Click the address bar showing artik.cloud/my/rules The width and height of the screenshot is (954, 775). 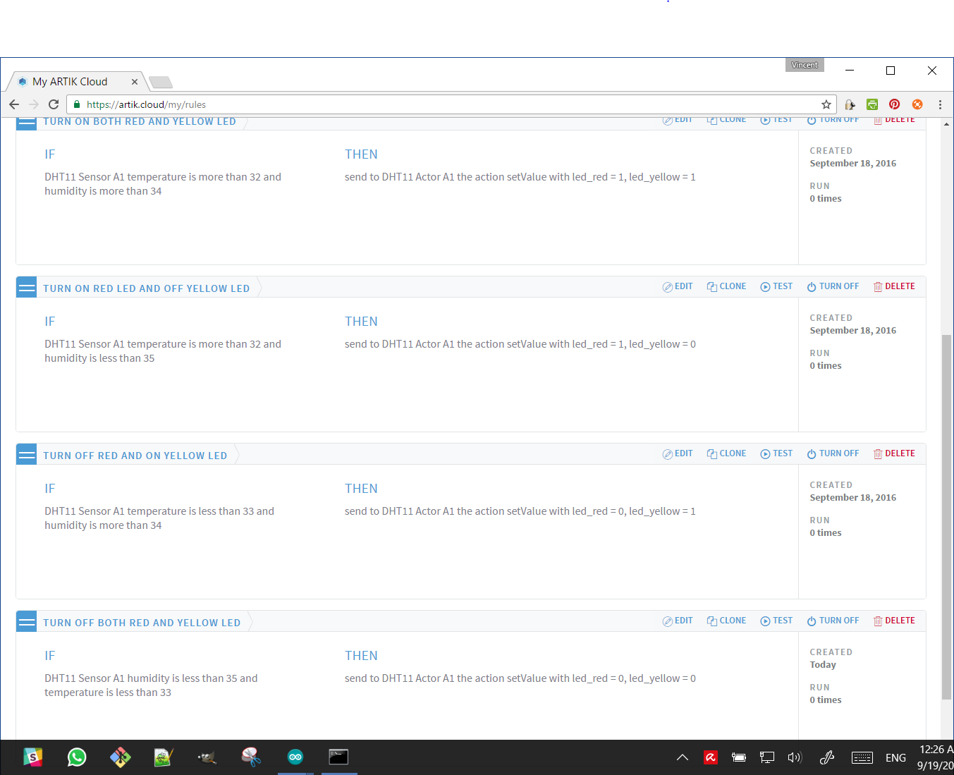(451, 104)
